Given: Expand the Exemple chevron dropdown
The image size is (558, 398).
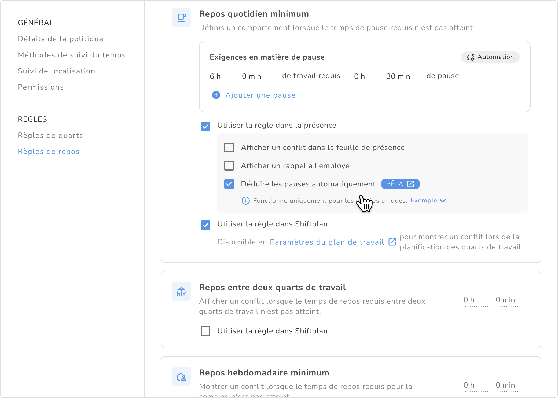Looking at the screenshot, I should [x=443, y=201].
